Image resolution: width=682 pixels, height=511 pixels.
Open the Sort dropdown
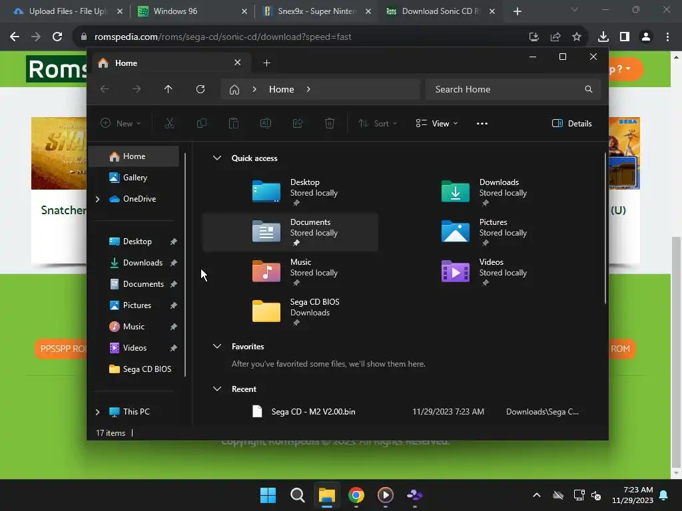tap(378, 123)
